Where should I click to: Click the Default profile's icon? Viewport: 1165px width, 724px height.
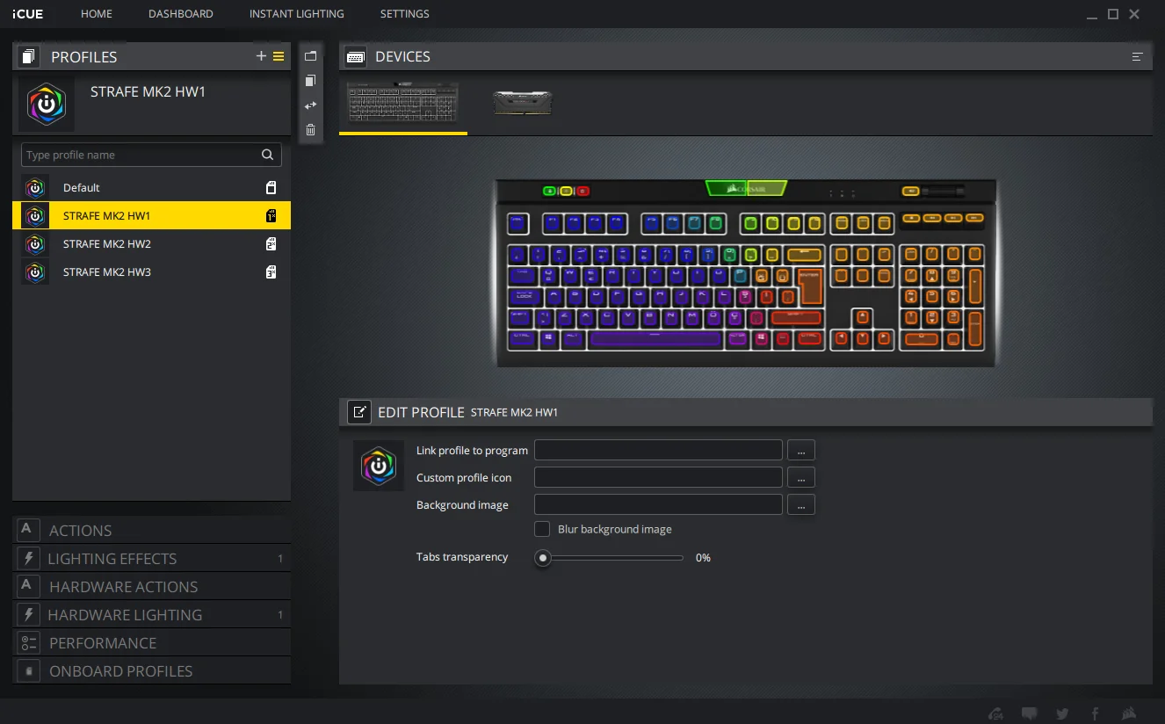pyautogui.click(x=35, y=187)
